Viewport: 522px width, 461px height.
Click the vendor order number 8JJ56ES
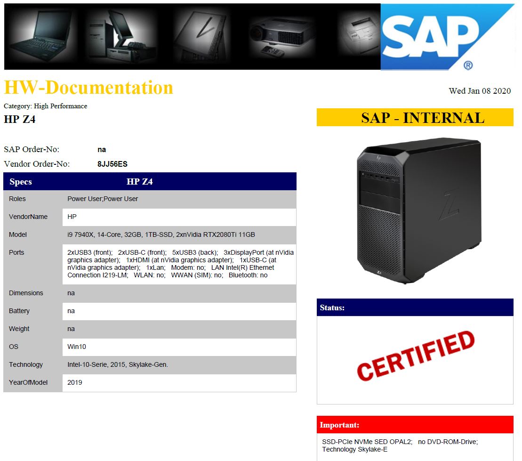tap(112, 164)
